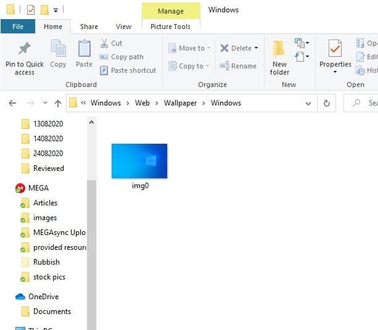Screen dimensions: 378x330
Task: Open the Copy to menu
Action: pos(189,66)
